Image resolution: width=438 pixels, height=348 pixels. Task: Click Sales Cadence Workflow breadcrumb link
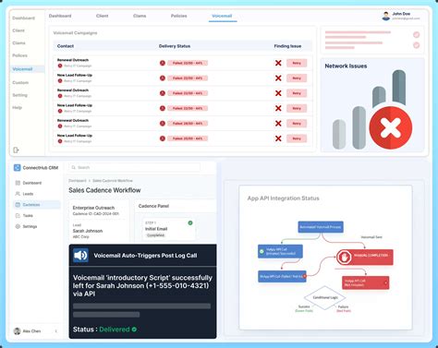[x=113, y=181]
